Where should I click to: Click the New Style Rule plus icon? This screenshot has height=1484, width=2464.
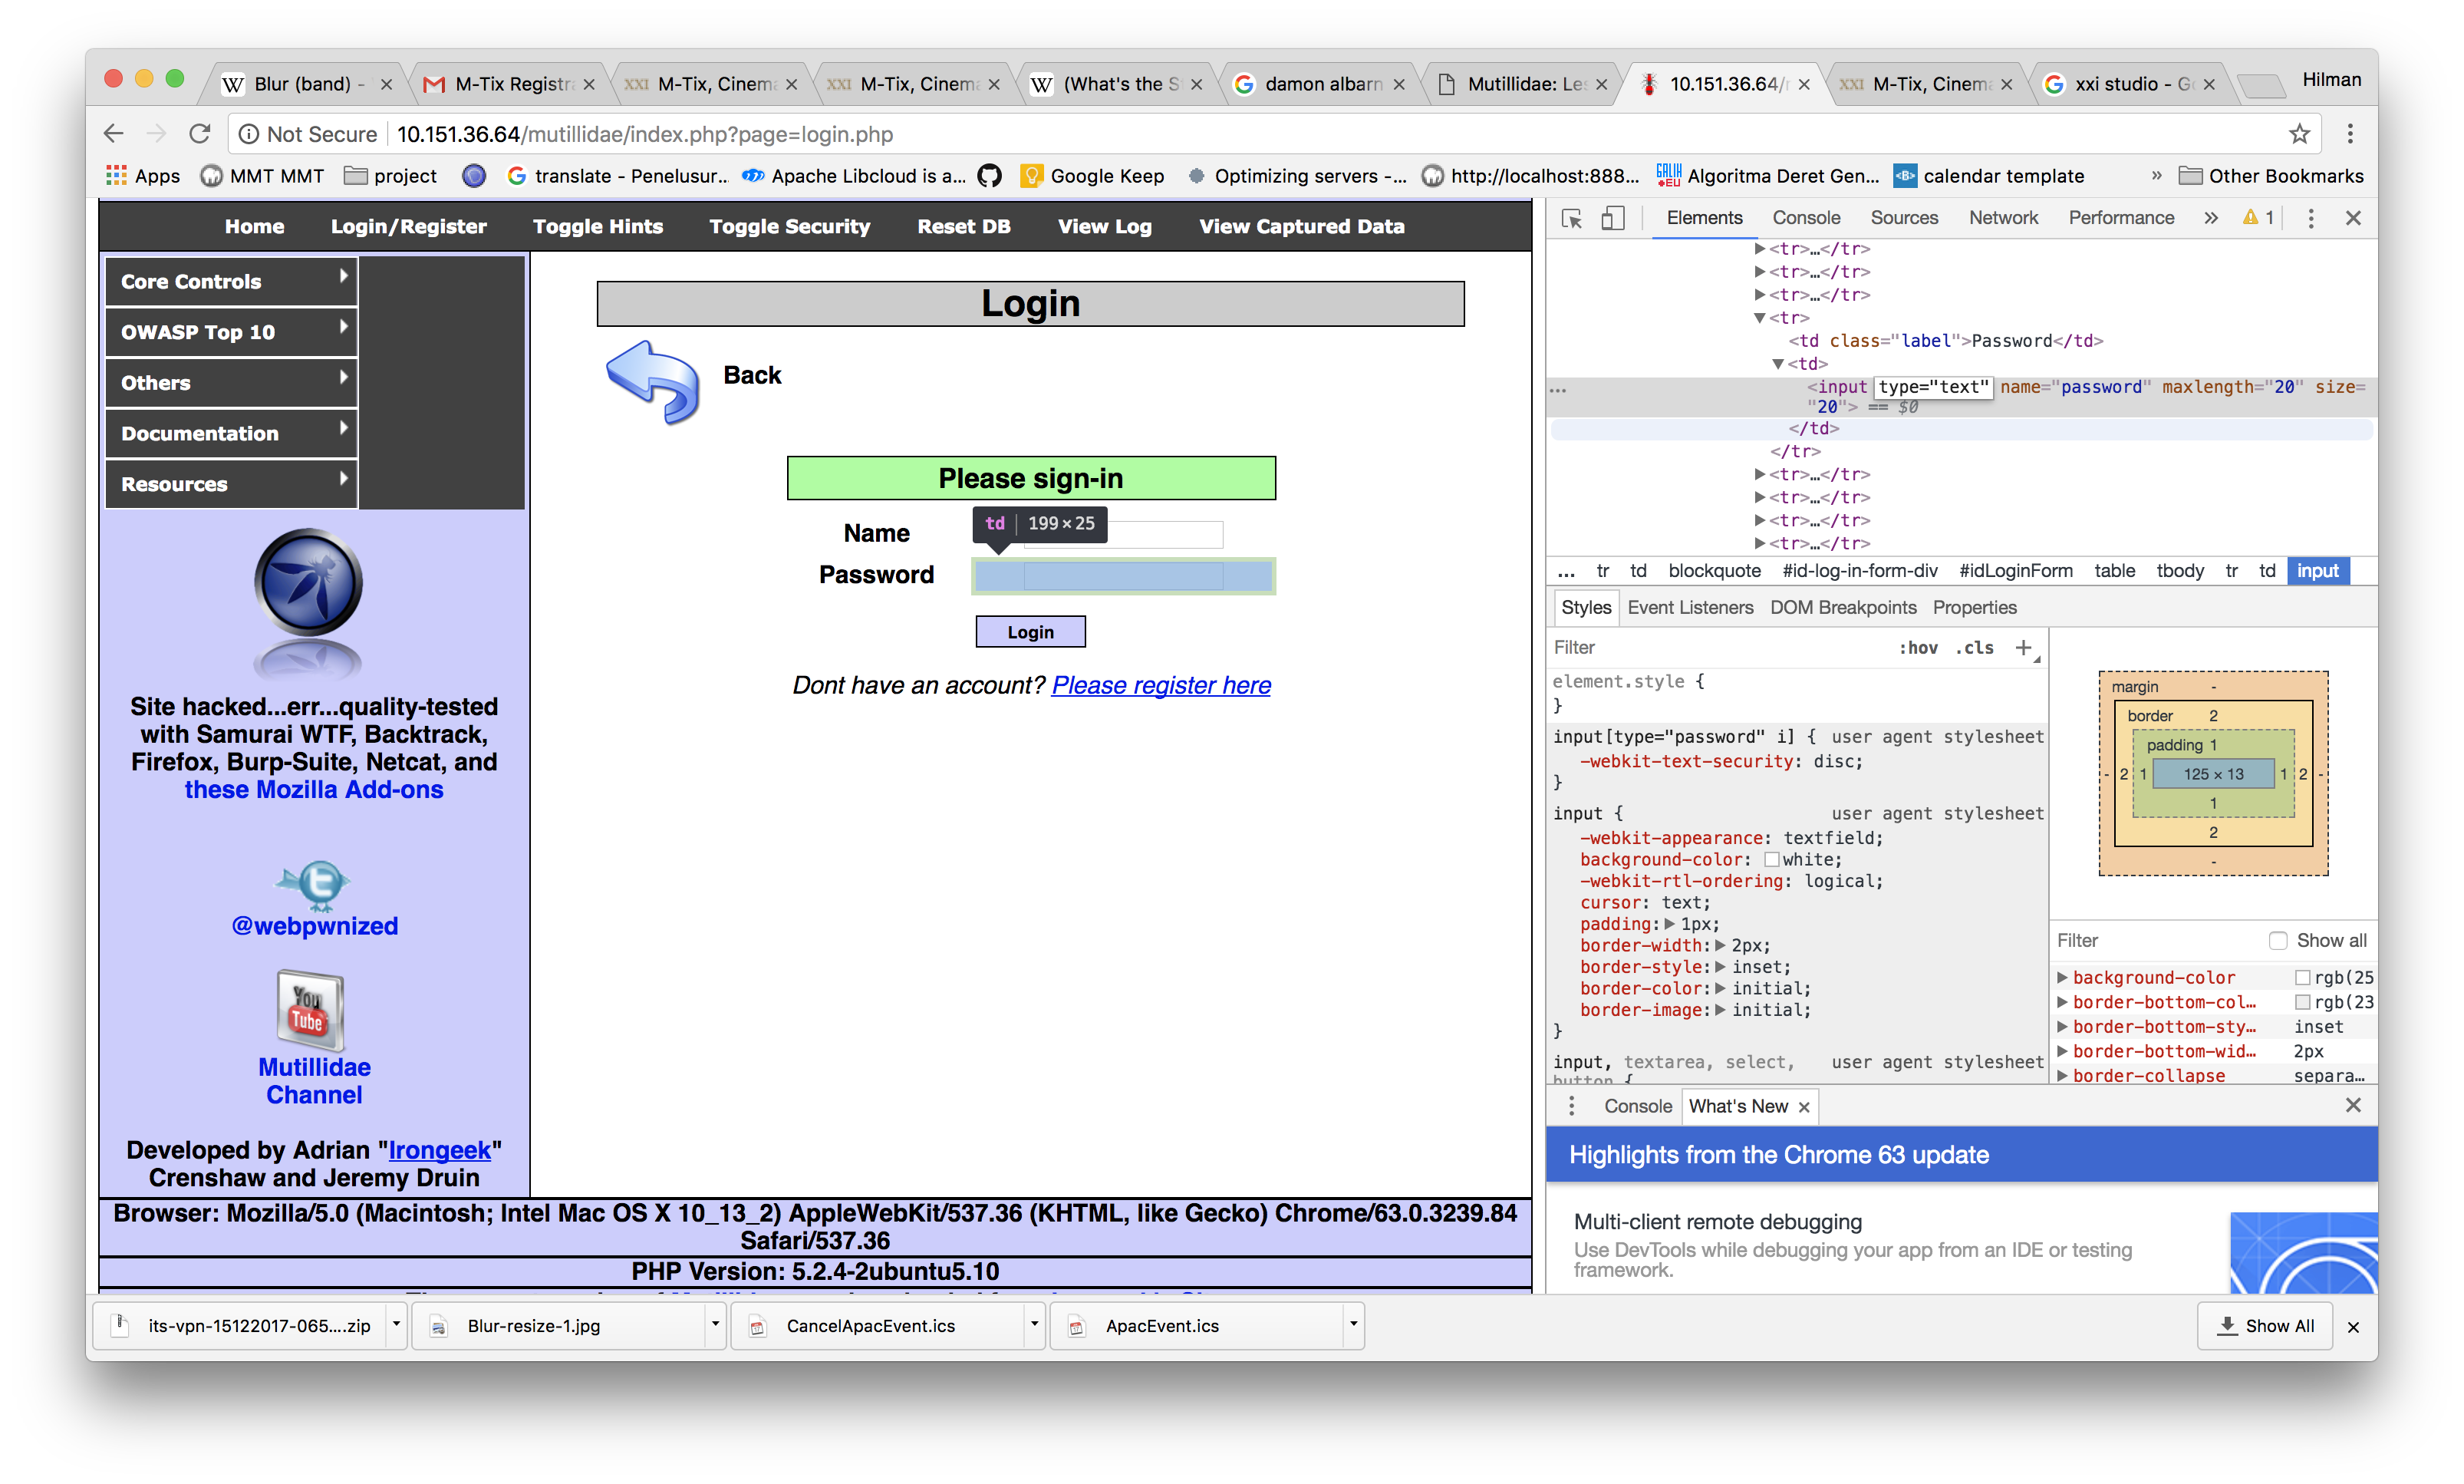click(x=2023, y=647)
